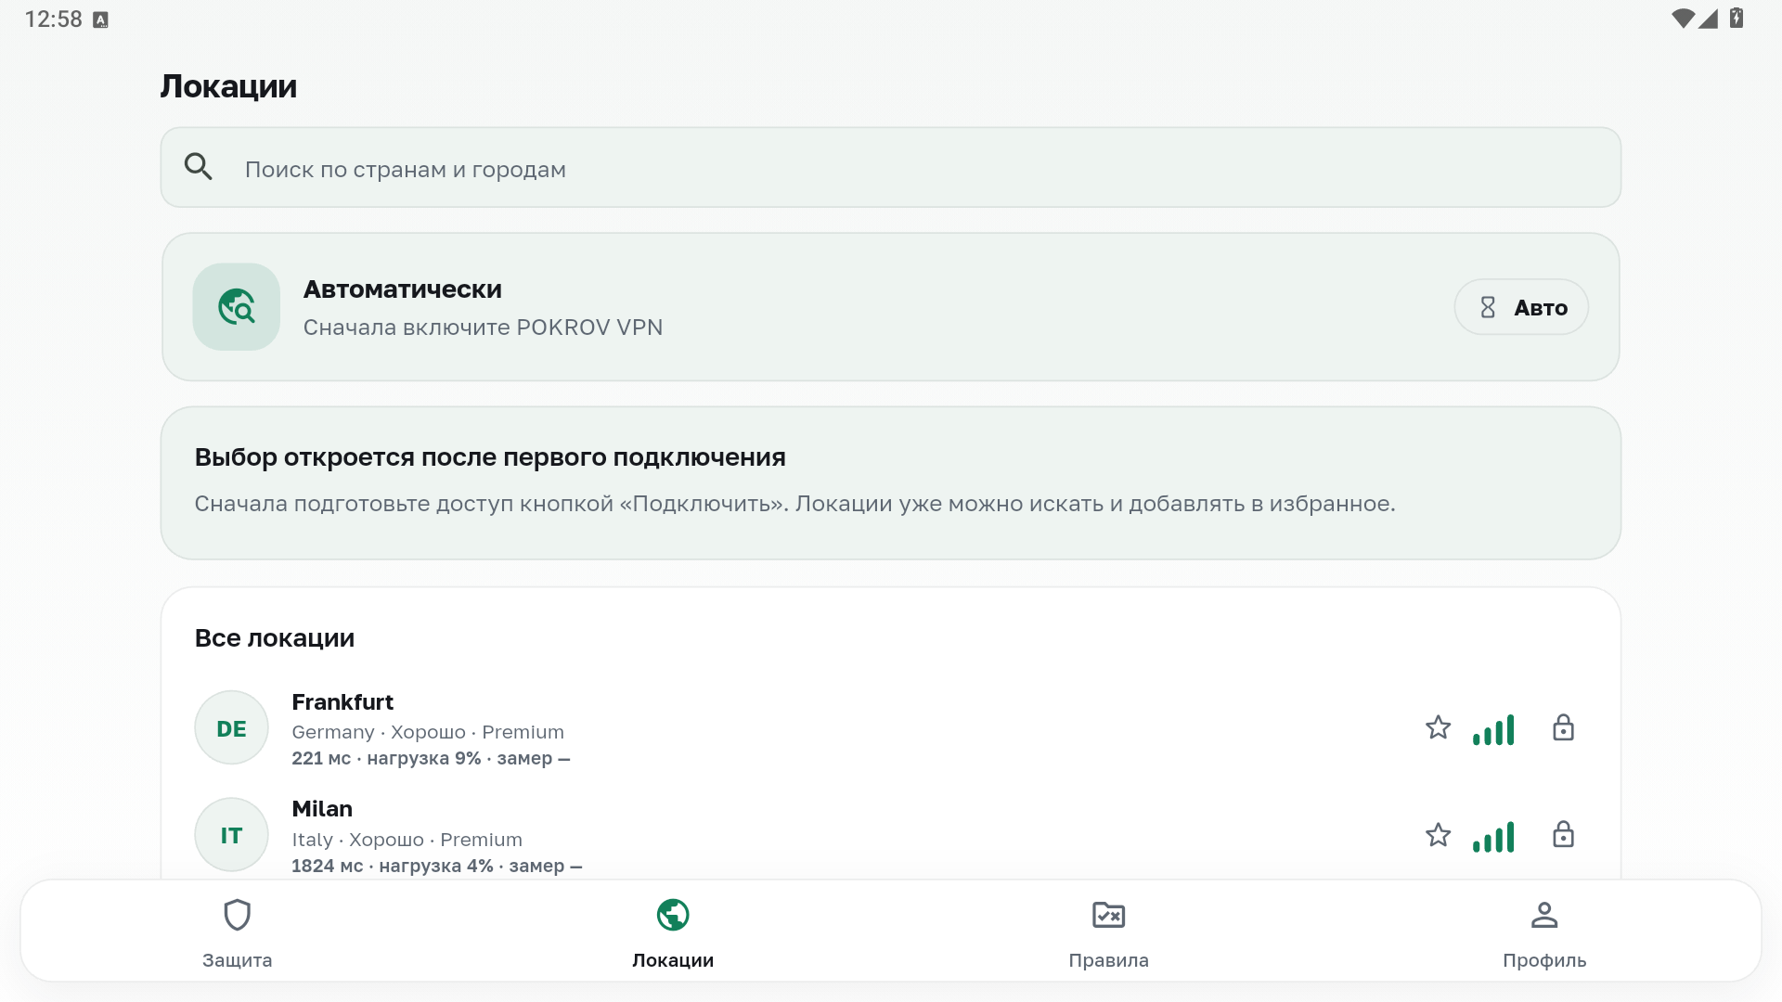Click 'Сначала включите POKROV VPN' subtitle
Viewport: 1782px width, 1002px height.
[x=483, y=328]
